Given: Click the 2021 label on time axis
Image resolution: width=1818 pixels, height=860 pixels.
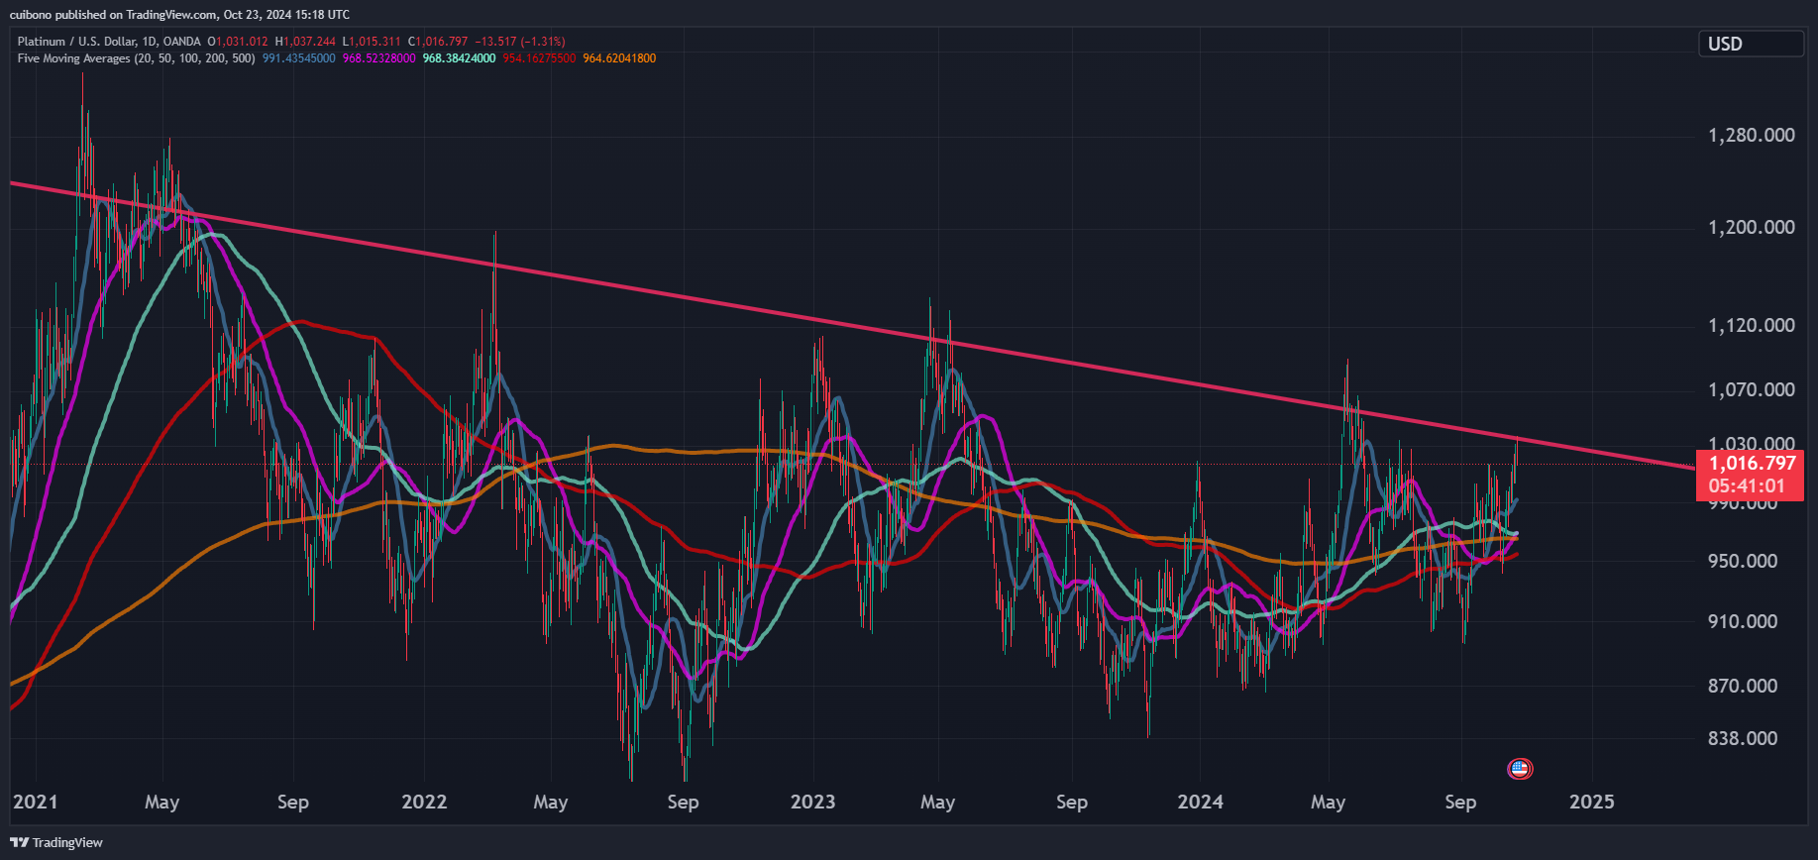Looking at the screenshot, I should click(x=35, y=802).
